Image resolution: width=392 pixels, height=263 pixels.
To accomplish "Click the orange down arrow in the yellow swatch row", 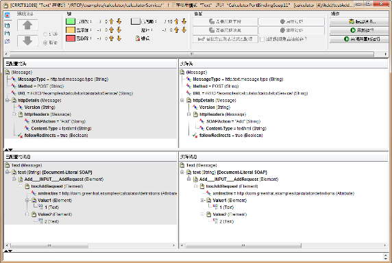I will [119, 30].
